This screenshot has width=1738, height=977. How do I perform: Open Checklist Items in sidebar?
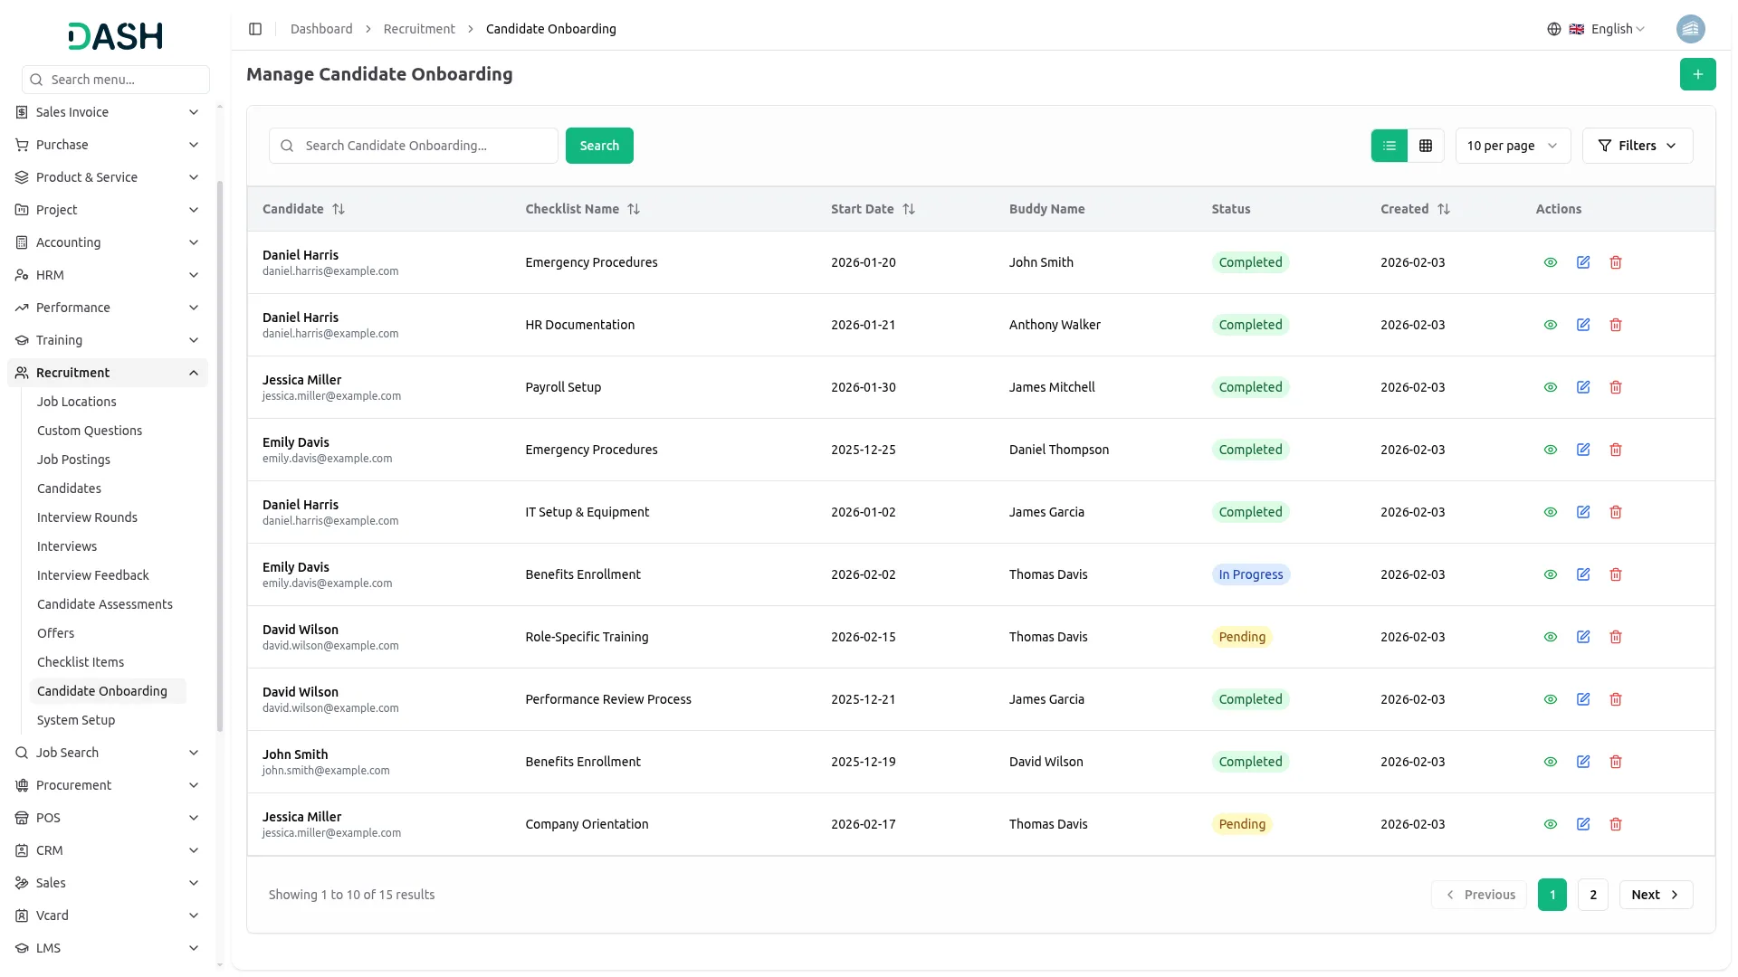tap(81, 662)
